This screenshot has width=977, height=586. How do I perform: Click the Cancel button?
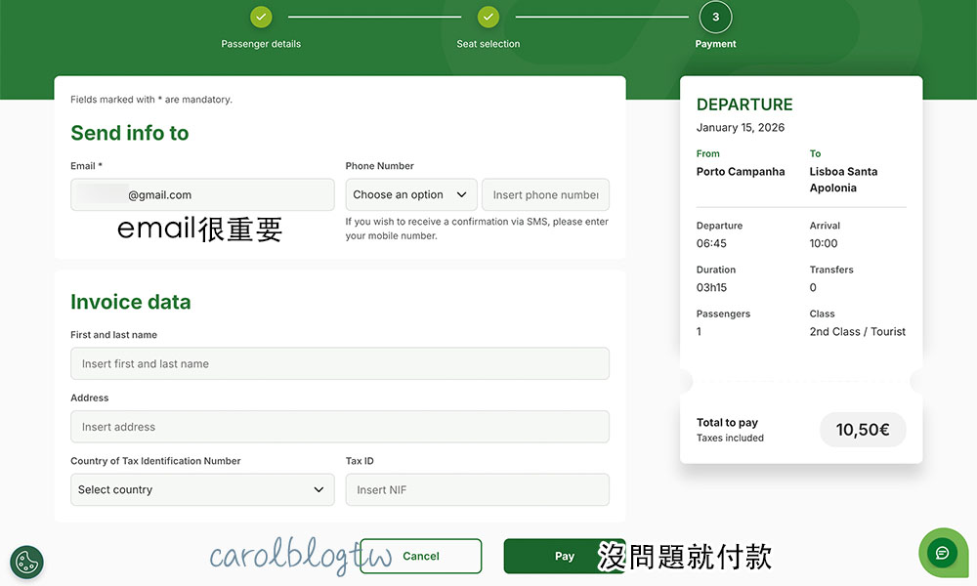[x=421, y=557]
